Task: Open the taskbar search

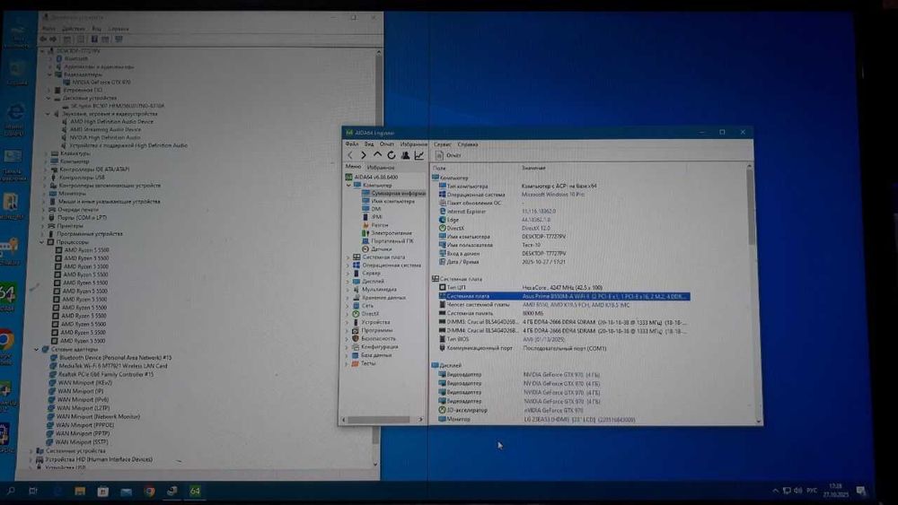Action: click(x=10, y=491)
